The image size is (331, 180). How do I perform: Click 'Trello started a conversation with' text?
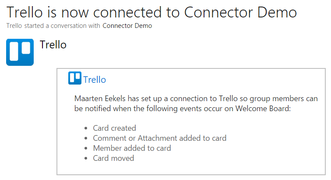coord(53,26)
